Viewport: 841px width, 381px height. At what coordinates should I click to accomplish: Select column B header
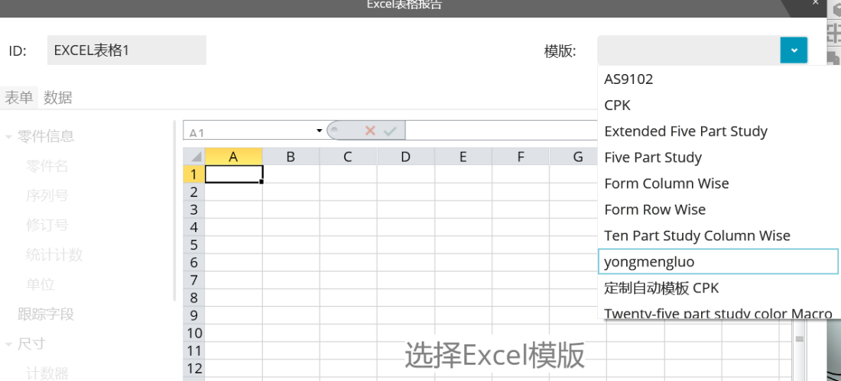(x=291, y=157)
